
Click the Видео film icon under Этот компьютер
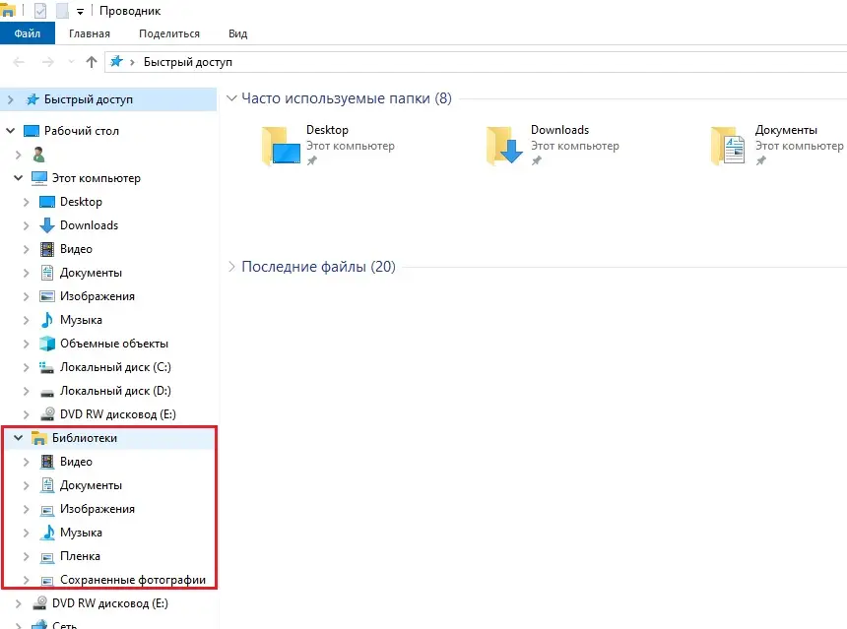(x=47, y=249)
